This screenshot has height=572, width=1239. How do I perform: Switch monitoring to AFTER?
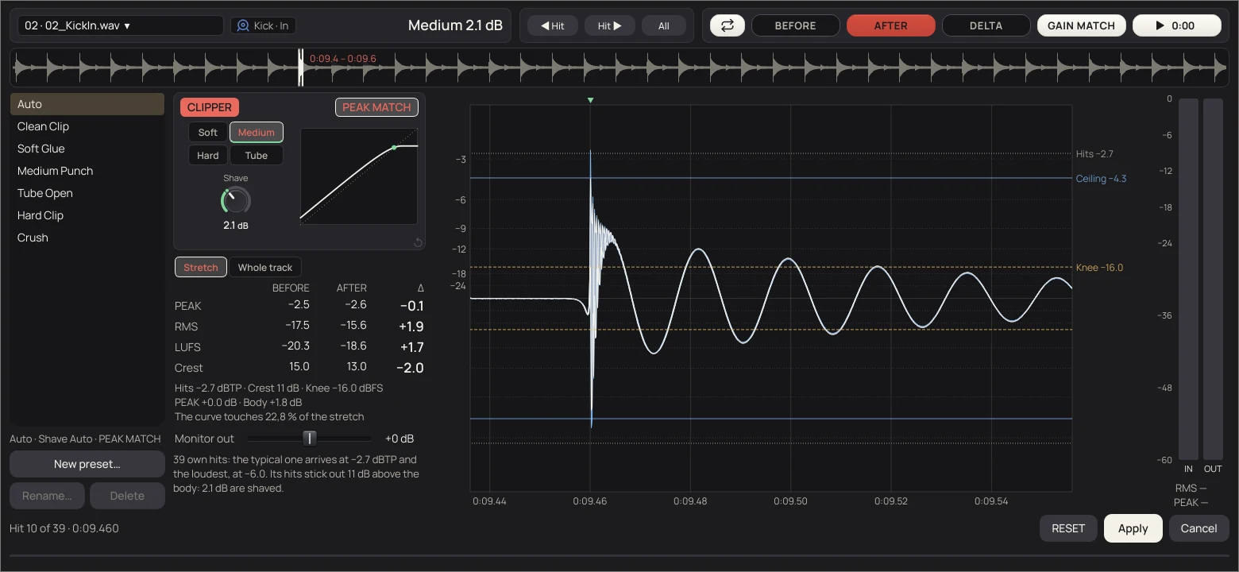click(890, 25)
